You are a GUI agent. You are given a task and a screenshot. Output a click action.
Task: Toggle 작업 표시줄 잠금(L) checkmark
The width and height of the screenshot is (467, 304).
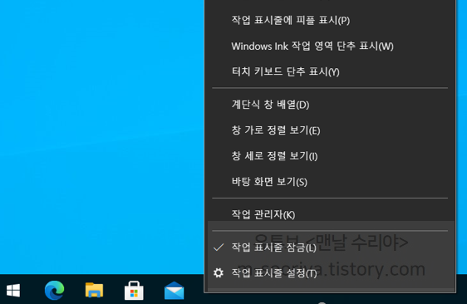click(219, 248)
